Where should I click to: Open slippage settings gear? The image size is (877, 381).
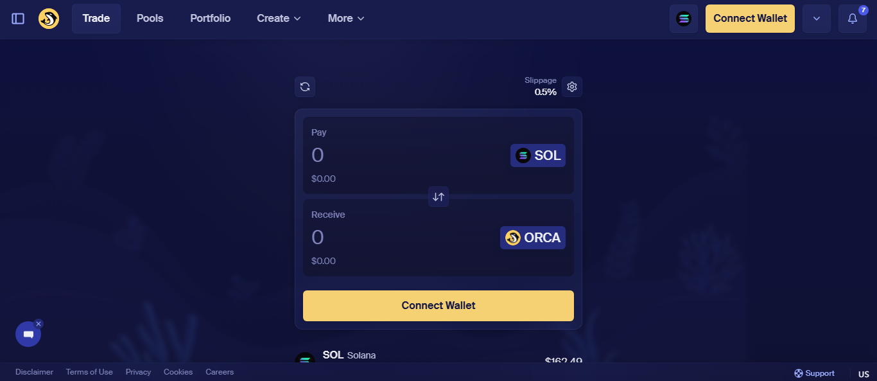click(x=572, y=87)
